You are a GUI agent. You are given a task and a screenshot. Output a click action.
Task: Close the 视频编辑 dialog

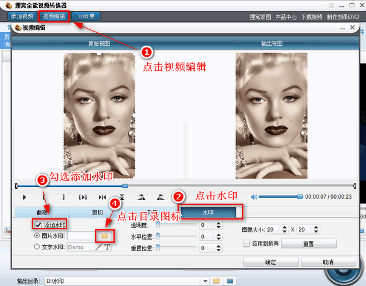pyautogui.click(x=352, y=27)
